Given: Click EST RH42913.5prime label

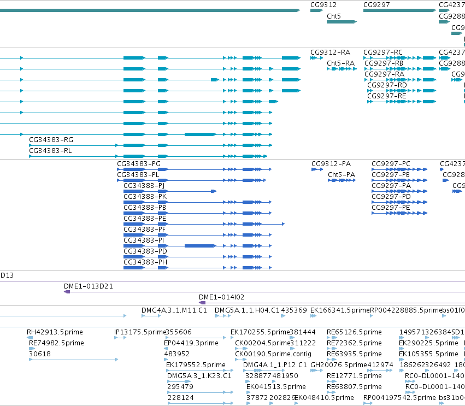Looking at the screenshot, I should 55,332.
